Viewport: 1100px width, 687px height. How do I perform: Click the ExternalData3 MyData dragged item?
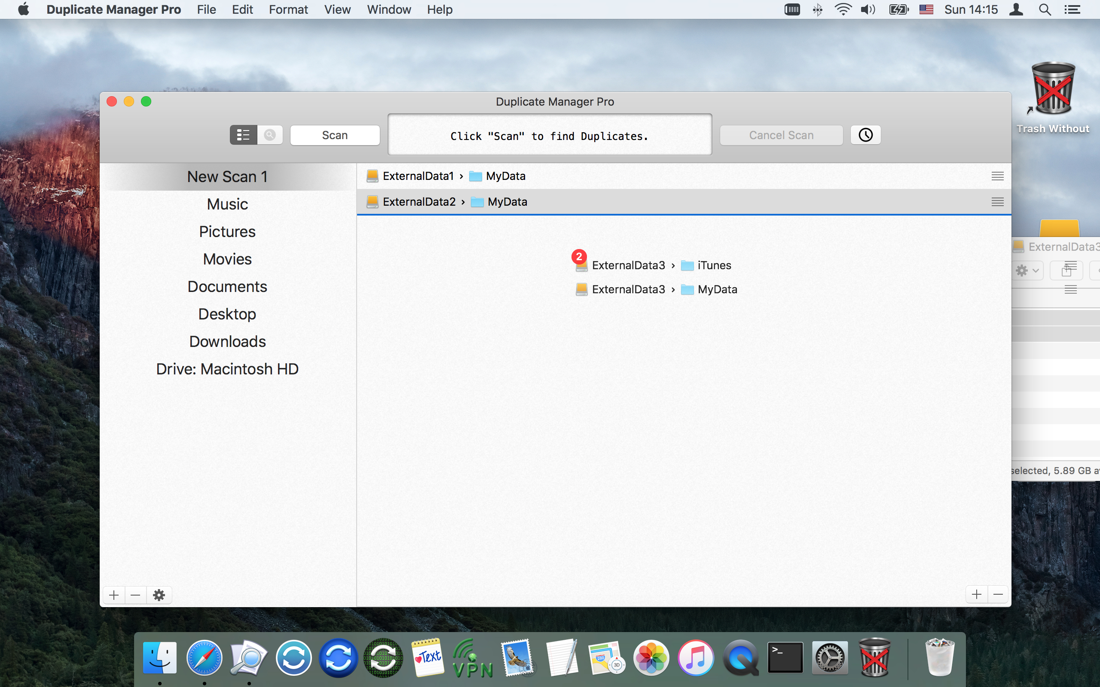pyautogui.click(x=657, y=289)
